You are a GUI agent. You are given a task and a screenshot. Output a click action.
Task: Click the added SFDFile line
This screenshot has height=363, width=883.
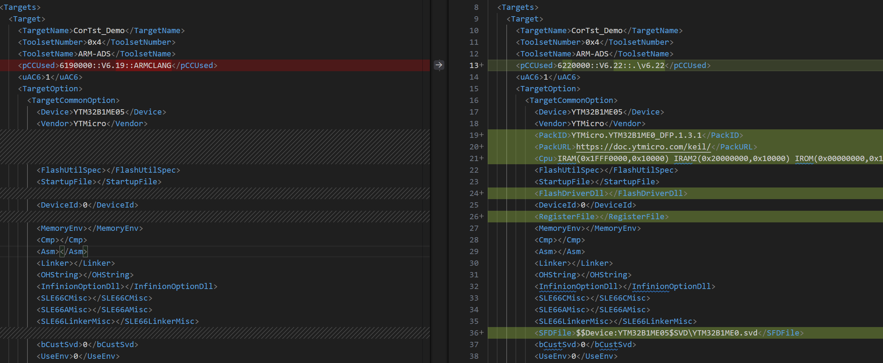670,333
